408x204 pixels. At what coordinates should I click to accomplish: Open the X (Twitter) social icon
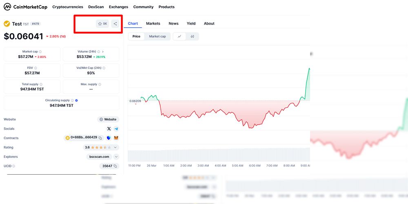pos(109,129)
